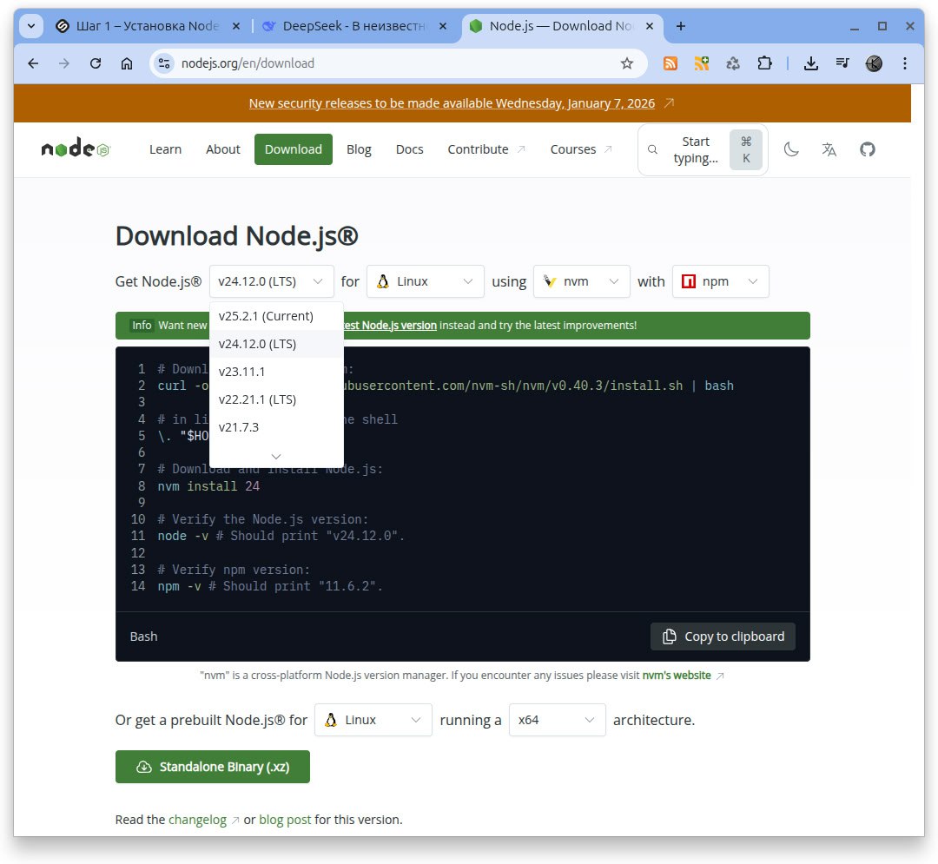Go to browser home page

[127, 63]
